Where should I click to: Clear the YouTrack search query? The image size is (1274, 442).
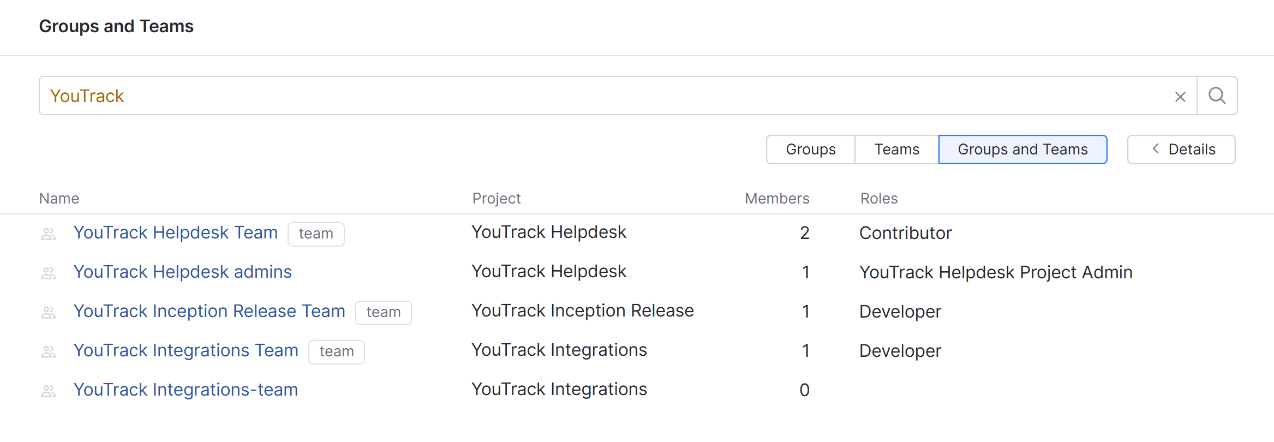click(x=1180, y=97)
